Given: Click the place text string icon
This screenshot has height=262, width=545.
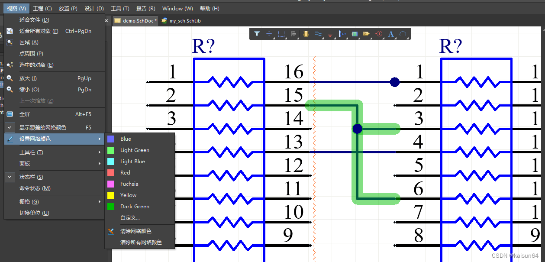Looking at the screenshot, I should coord(391,34).
